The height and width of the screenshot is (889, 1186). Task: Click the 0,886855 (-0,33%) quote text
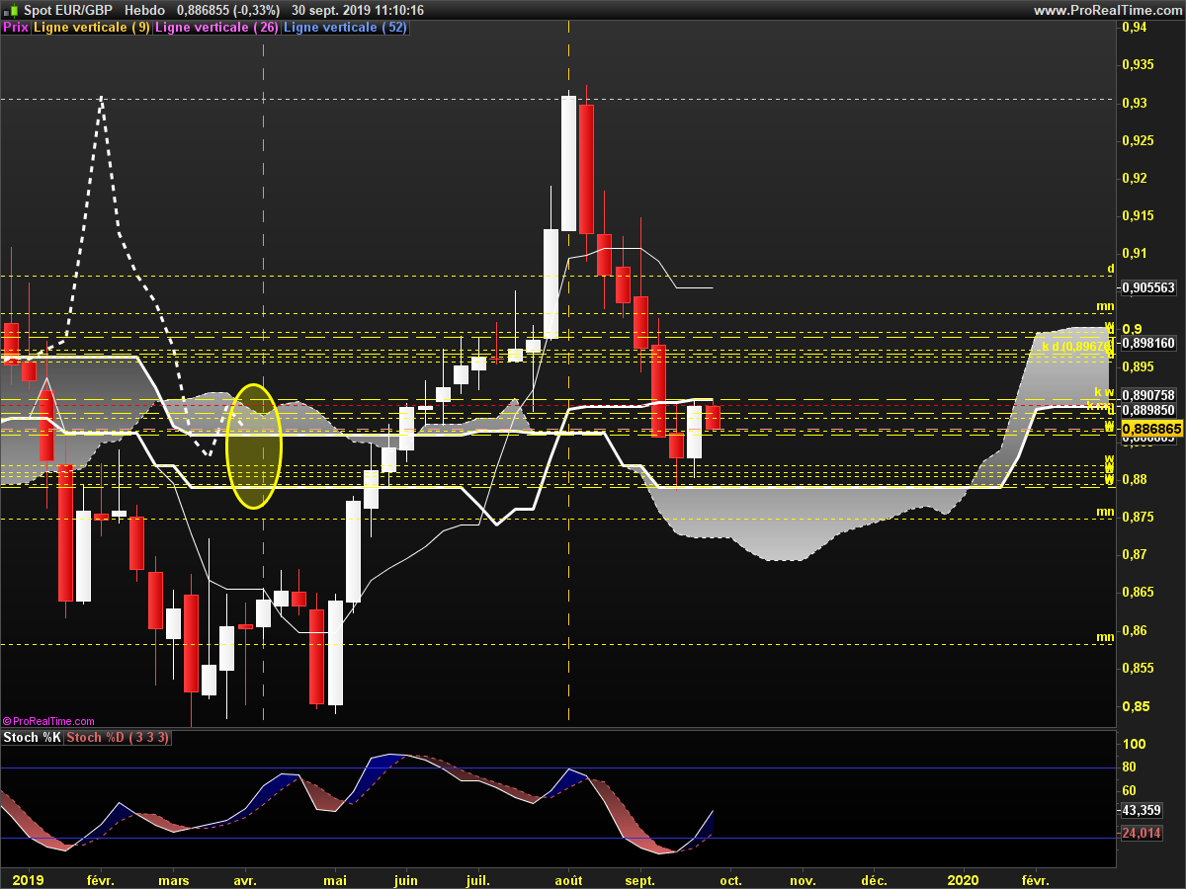228,10
